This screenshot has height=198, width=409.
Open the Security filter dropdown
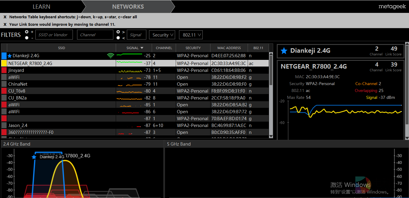coord(162,35)
